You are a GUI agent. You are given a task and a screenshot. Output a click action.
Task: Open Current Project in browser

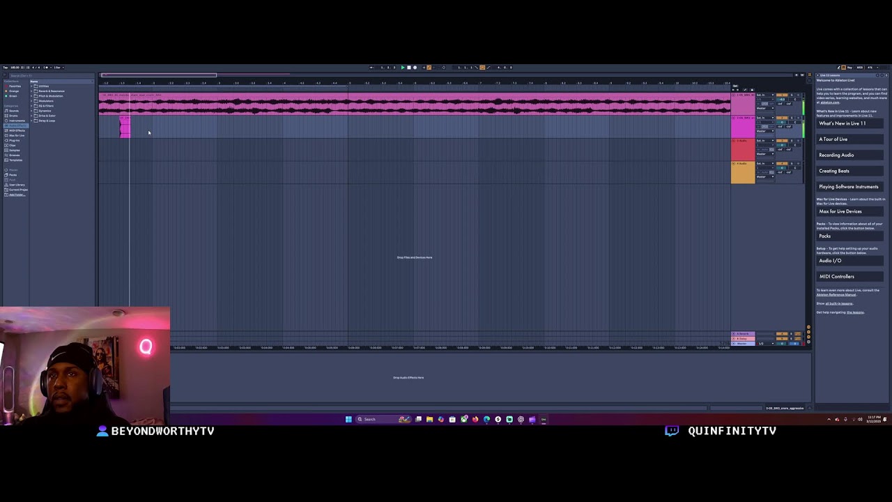click(17, 190)
